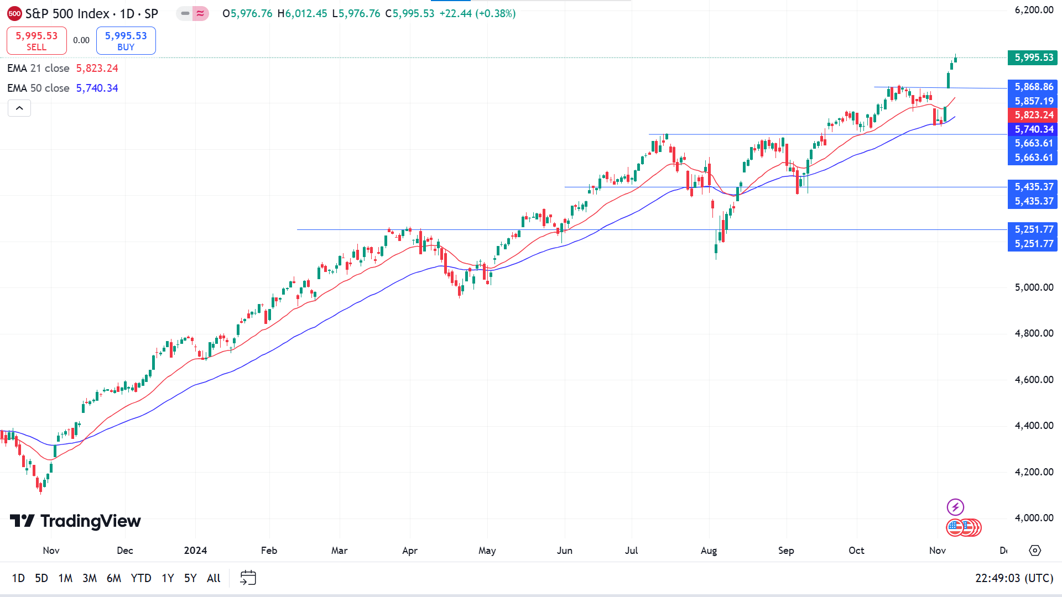This screenshot has width=1062, height=597.
Task: Toggle the pink approximate-data pill icon
Action: 200,13
